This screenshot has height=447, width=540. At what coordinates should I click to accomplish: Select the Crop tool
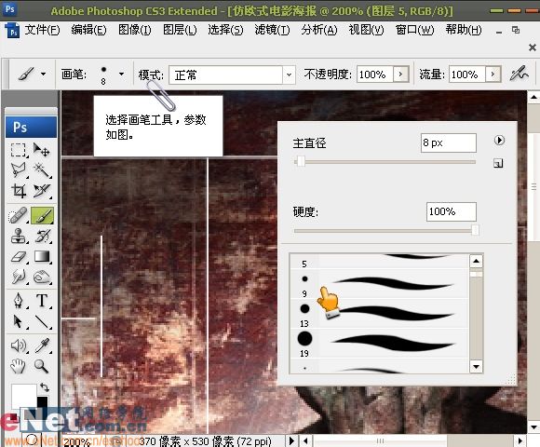click(19, 190)
